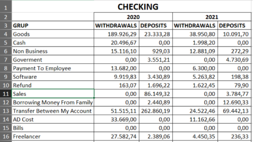Select the value 262.860,19
The height and width of the screenshot is (142, 253).
point(156,111)
